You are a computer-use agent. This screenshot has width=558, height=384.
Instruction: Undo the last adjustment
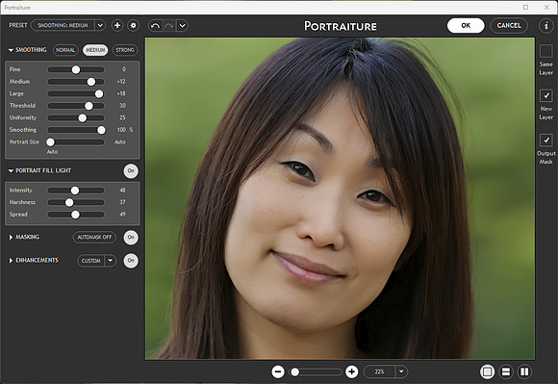(155, 26)
